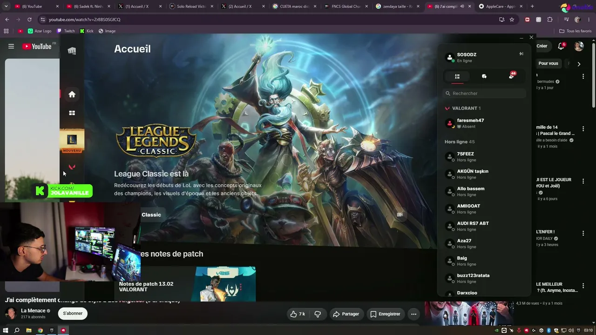596x335 pixels.
Task: Open the Azar Logo bookmark
Action: point(40,31)
